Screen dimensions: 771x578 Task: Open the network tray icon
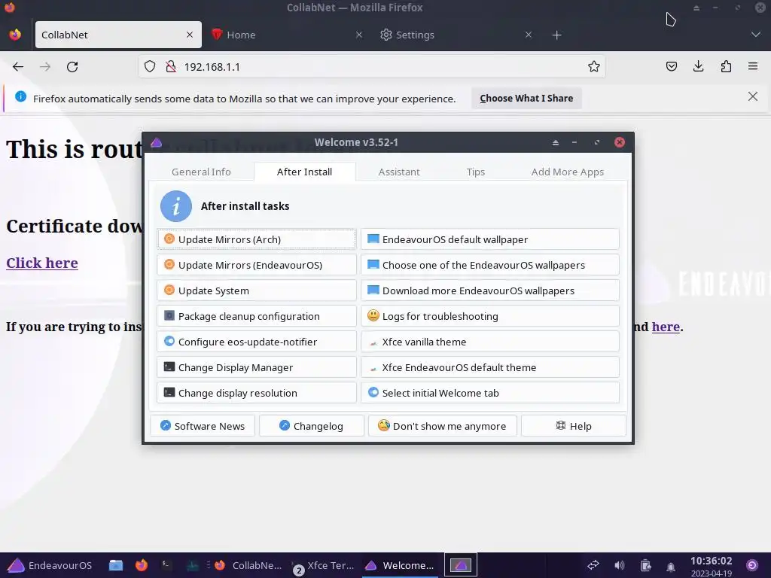(593, 565)
